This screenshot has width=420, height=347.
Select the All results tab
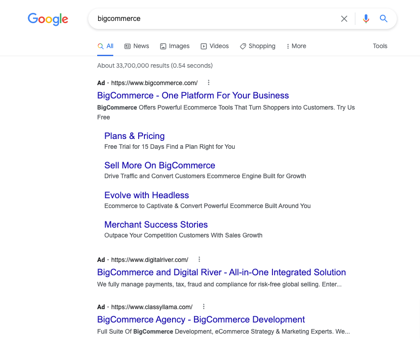(x=105, y=46)
